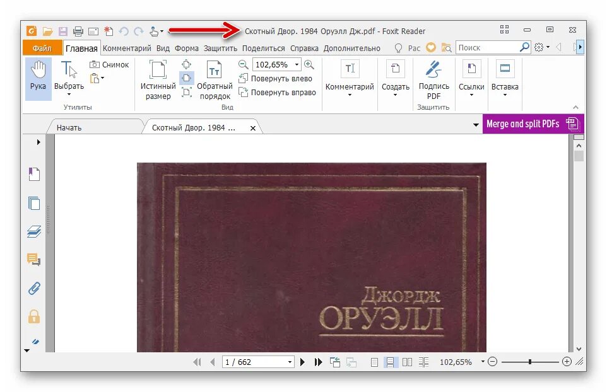Open the 102,65% ribbon zoom dropdown
The height and width of the screenshot is (392, 607).
click(x=297, y=64)
